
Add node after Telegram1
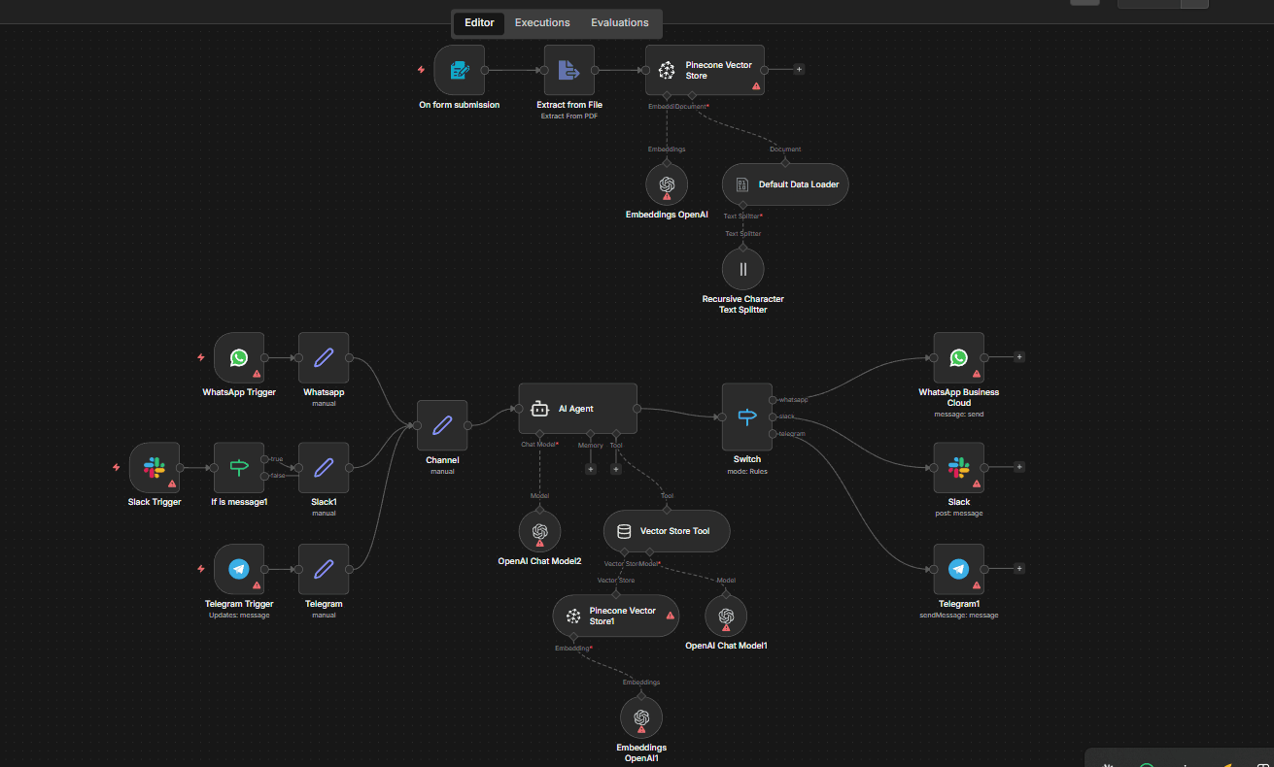tap(1019, 569)
